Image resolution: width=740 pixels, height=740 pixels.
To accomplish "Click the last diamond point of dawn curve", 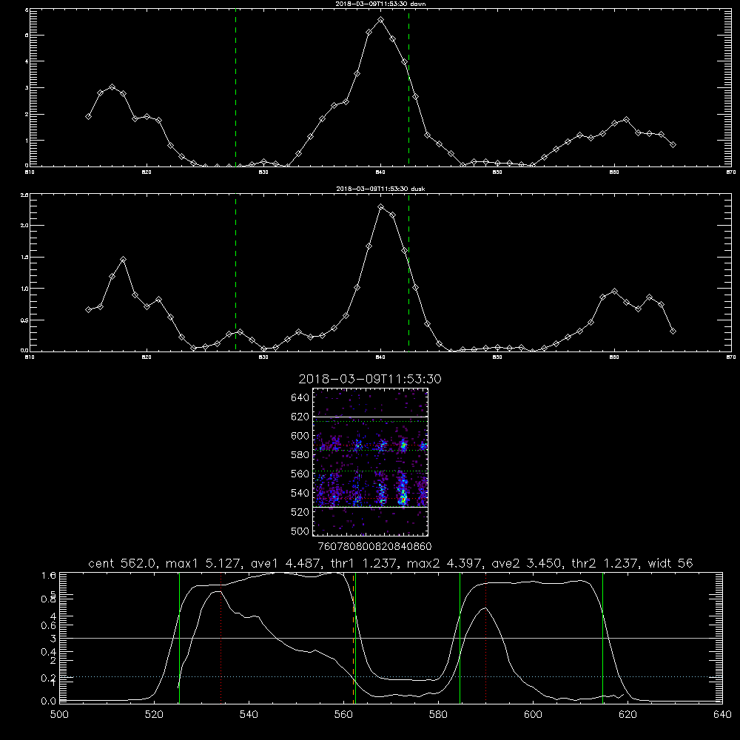I will tap(673, 145).
